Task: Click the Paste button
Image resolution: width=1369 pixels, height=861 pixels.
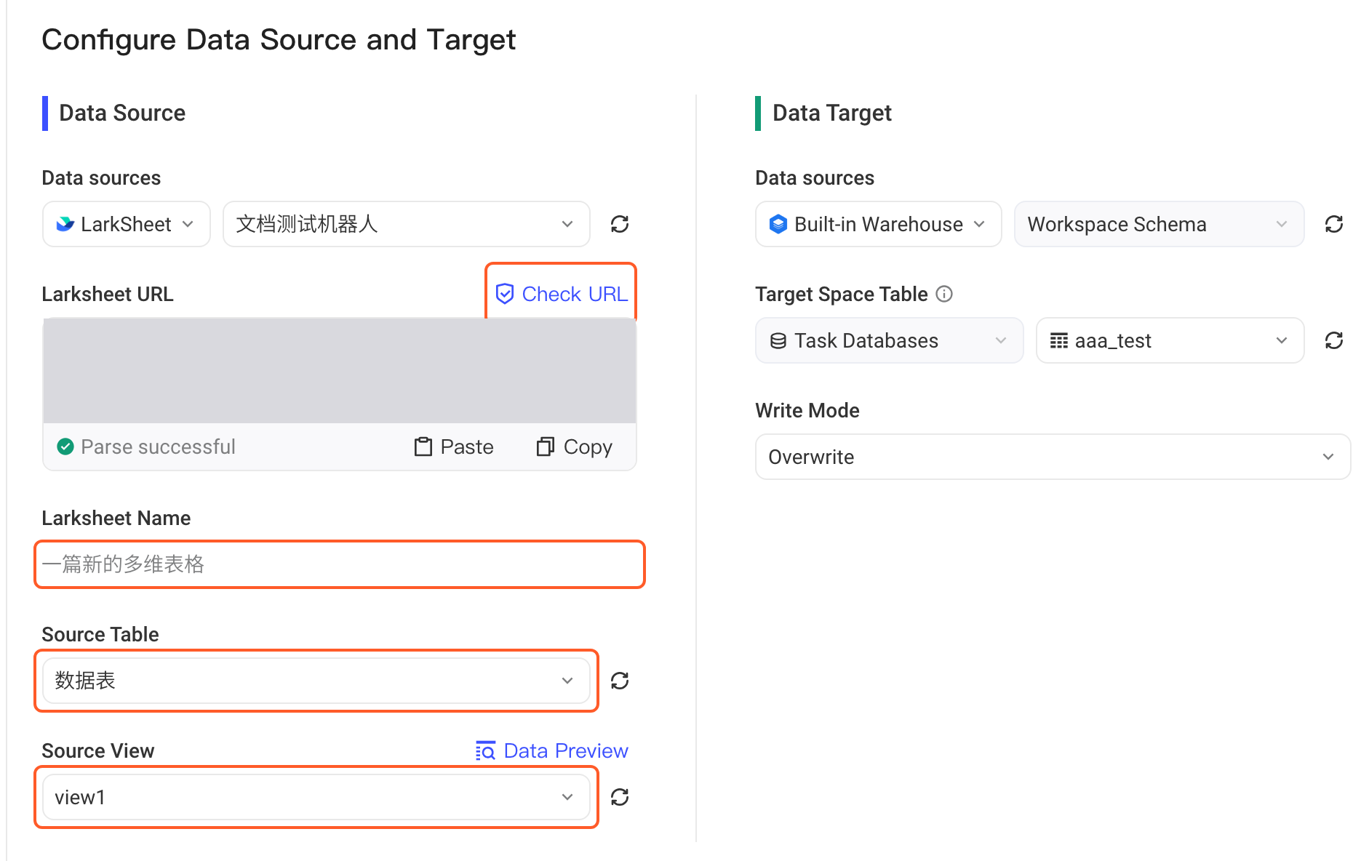Action: (454, 446)
